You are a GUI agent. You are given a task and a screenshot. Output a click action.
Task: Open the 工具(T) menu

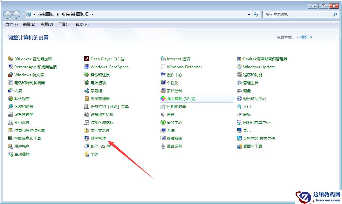[x=64, y=24]
